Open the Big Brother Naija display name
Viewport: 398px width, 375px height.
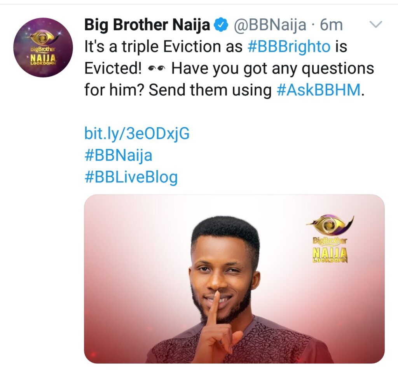coord(147,25)
